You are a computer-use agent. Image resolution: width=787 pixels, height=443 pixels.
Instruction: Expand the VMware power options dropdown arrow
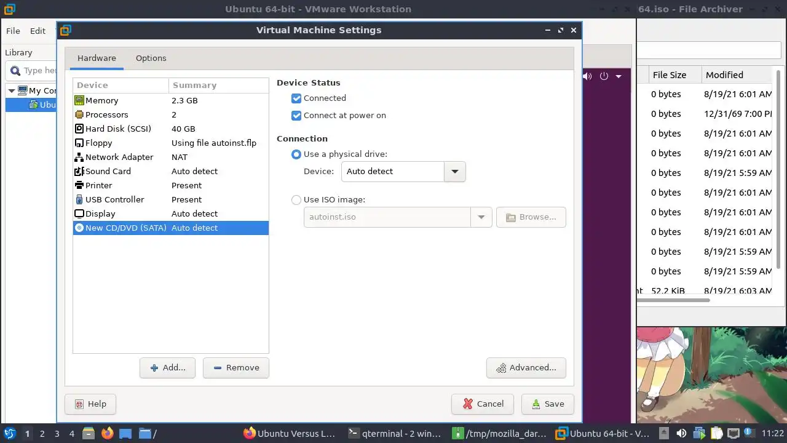click(x=619, y=76)
